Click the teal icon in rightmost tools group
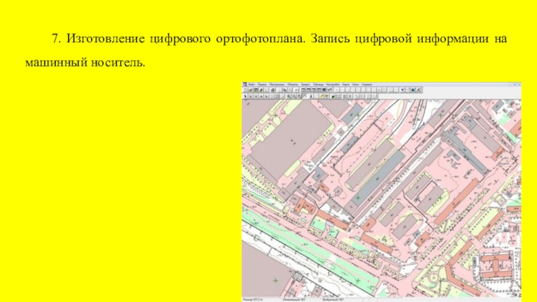Viewport: 537px width, 302px height. coord(413,90)
